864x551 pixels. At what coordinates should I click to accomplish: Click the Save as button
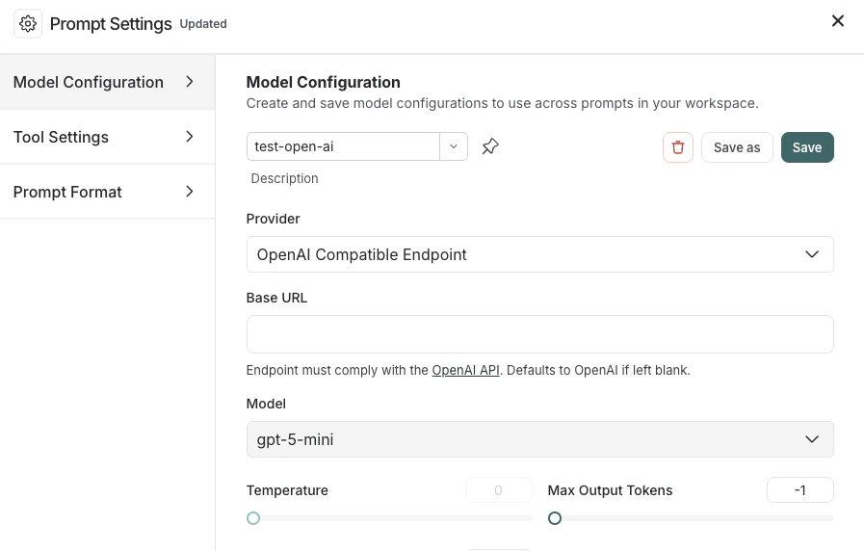(737, 147)
